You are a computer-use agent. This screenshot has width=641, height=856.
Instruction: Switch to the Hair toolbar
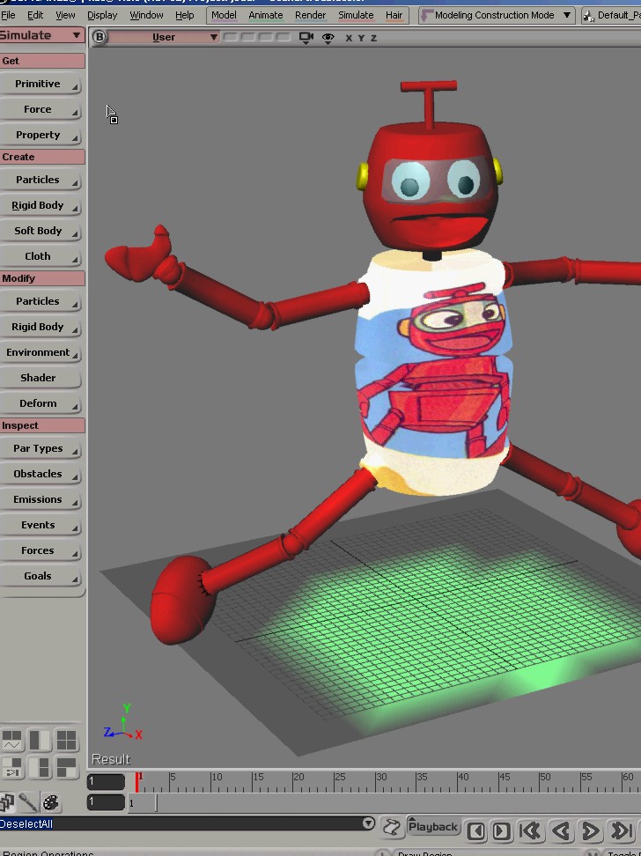click(394, 15)
